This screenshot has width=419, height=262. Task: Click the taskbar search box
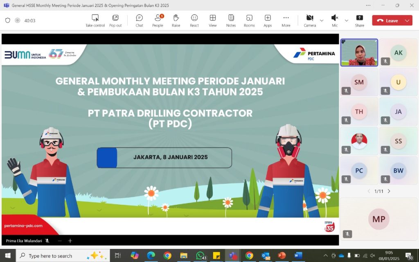point(63,255)
